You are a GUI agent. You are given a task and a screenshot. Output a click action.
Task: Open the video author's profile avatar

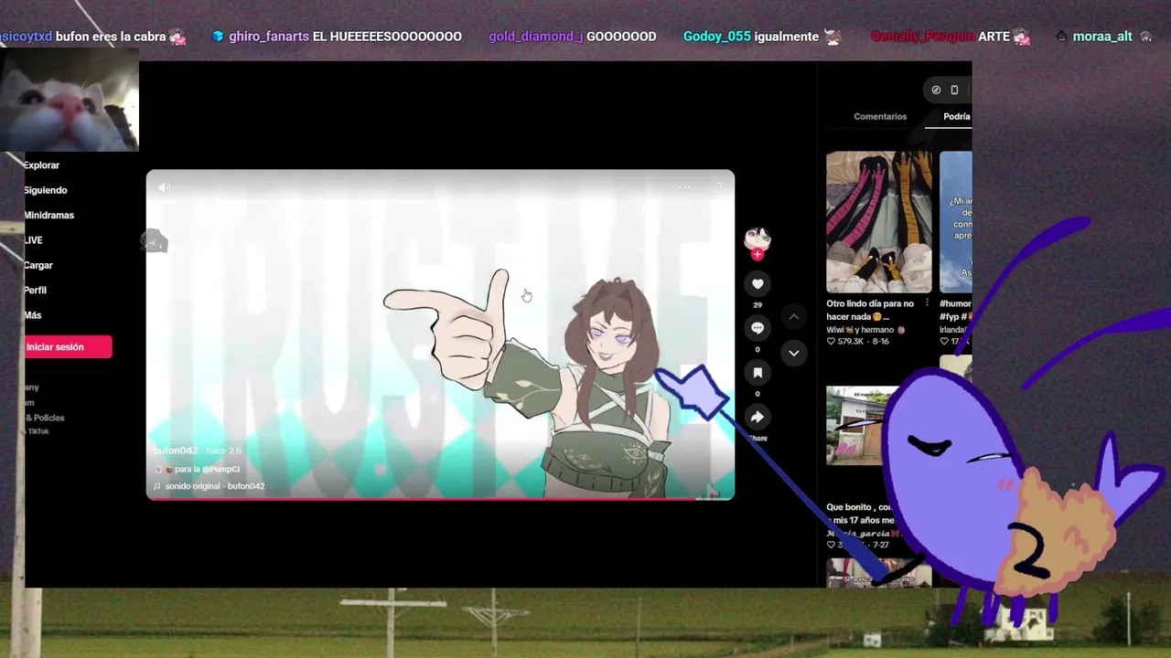[757, 239]
